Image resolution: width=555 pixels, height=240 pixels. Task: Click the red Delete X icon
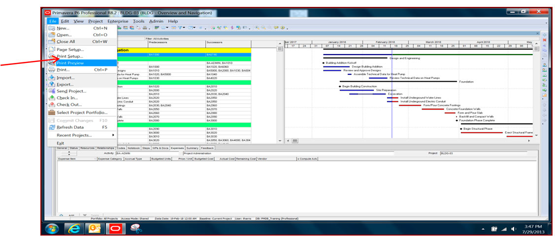pyautogui.click(x=544, y=40)
